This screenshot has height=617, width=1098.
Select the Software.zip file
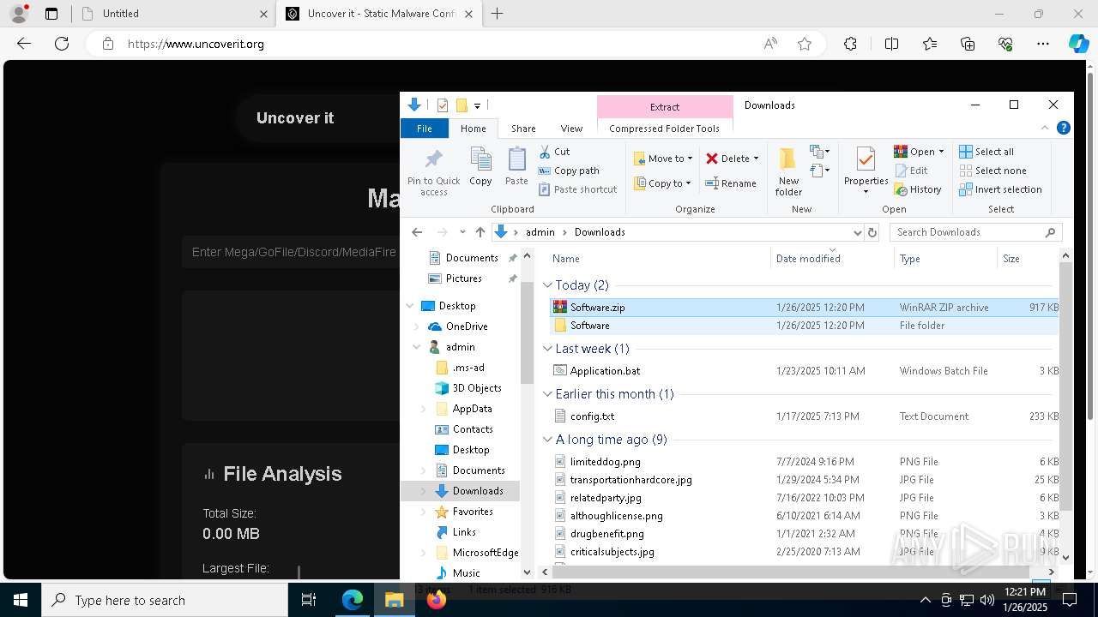[x=804, y=307]
